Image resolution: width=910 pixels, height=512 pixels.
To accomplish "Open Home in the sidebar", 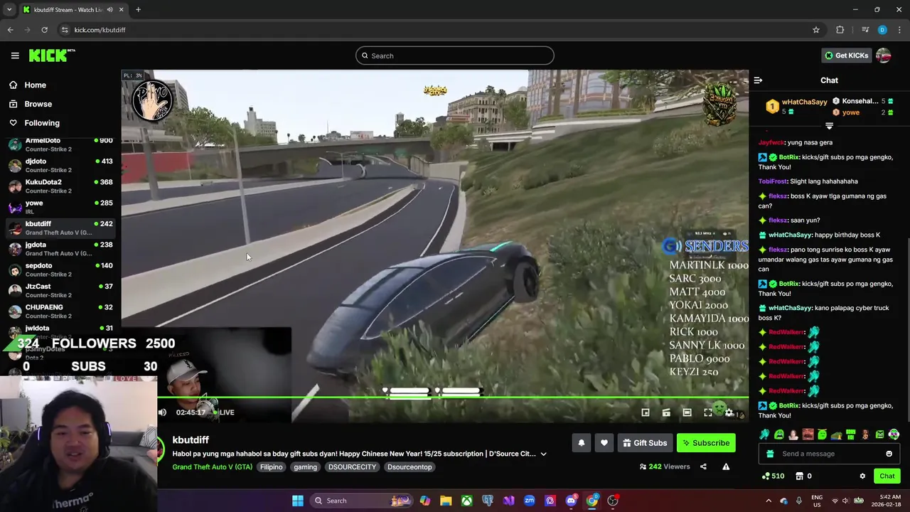I will (x=35, y=85).
